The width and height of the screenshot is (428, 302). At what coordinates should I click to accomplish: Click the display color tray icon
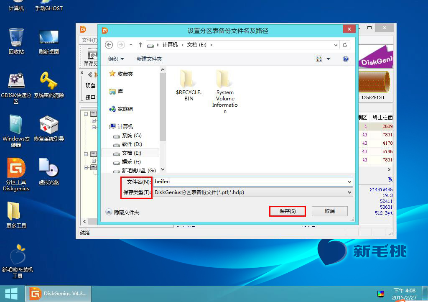381,294
